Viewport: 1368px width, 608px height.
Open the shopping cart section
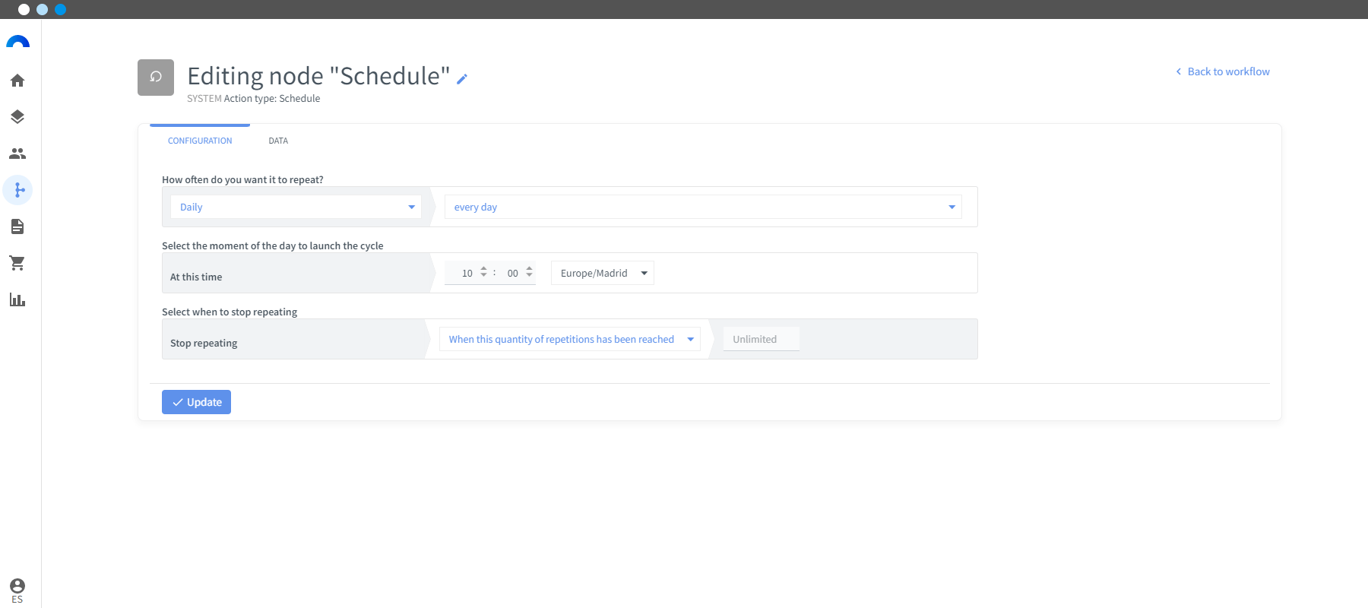pyautogui.click(x=17, y=263)
